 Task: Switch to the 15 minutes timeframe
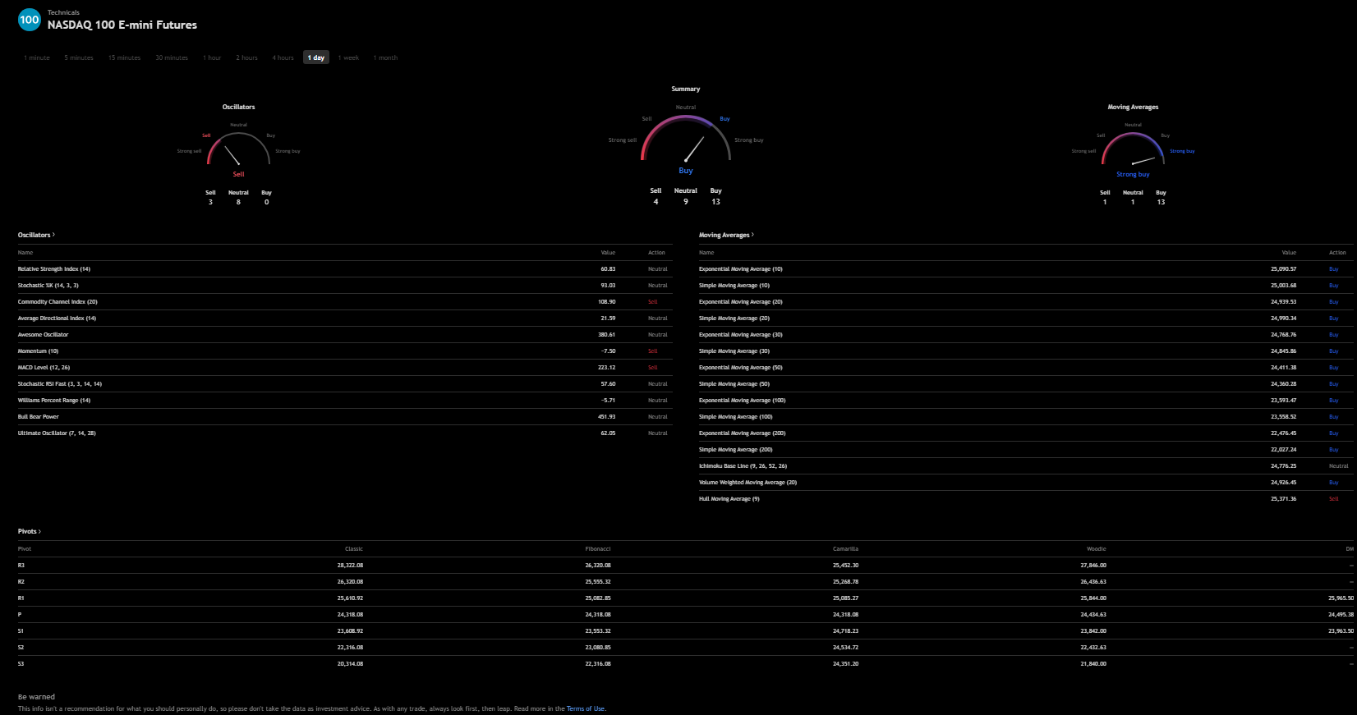click(125, 57)
